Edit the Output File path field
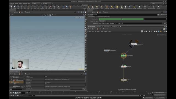This screenshot has height=99, width=176. coord(130,23)
